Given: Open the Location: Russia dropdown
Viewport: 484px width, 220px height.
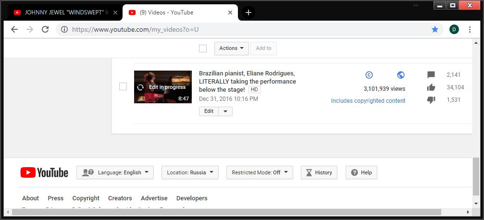Looking at the screenshot, I should 190,172.
